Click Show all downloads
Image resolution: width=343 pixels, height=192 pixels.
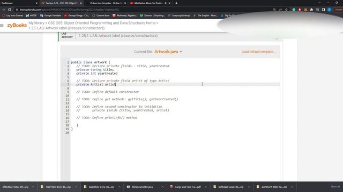coord(335,187)
